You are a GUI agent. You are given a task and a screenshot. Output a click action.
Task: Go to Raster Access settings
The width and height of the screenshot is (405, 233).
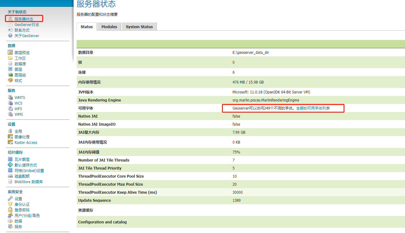[x=26, y=143]
